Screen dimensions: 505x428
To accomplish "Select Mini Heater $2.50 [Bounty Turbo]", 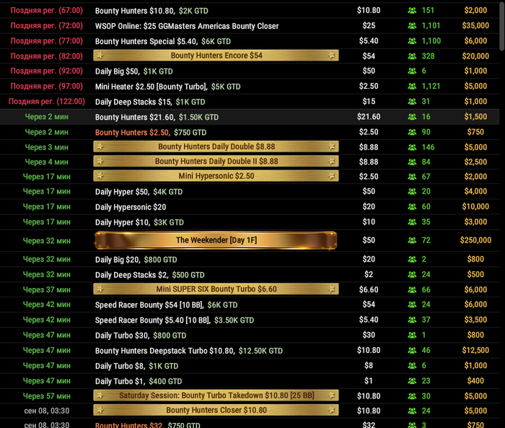I will [x=168, y=87].
